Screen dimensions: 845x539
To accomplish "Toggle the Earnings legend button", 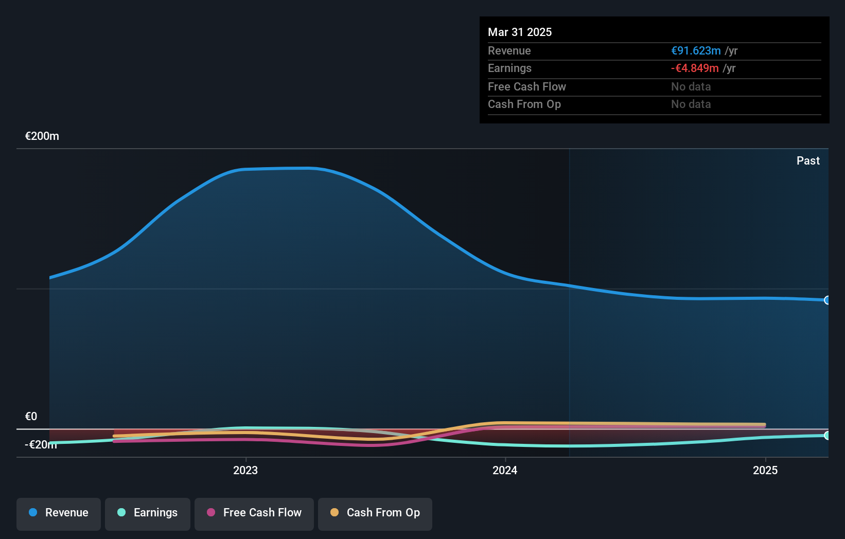I will click(148, 514).
